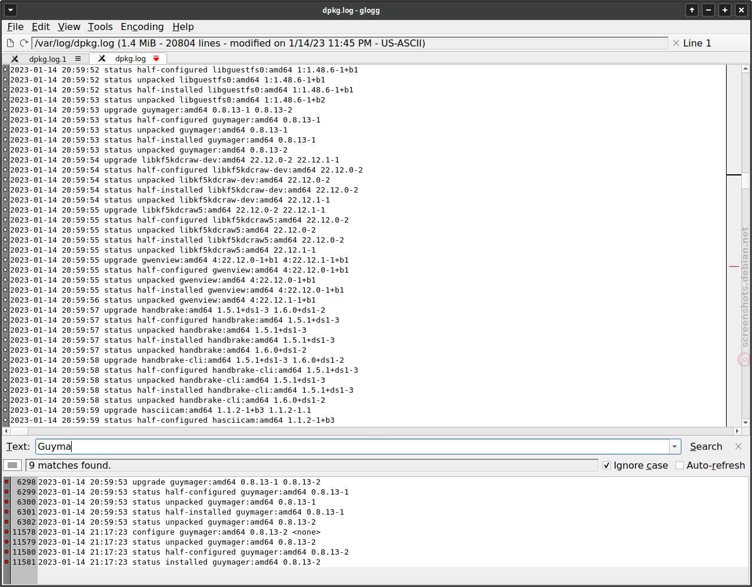The image size is (752, 587).
Task: Click the stop X icon beside Line 1
Action: [676, 43]
